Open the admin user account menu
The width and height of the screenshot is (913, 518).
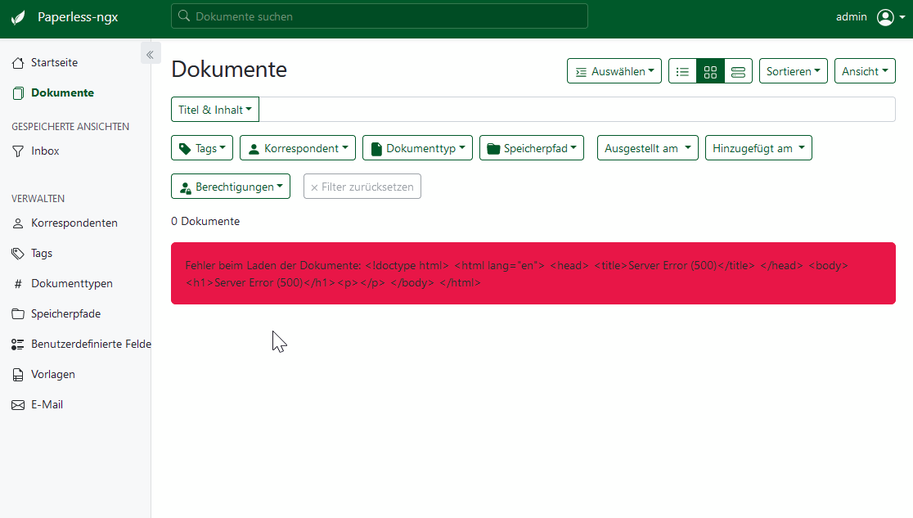[867, 16]
